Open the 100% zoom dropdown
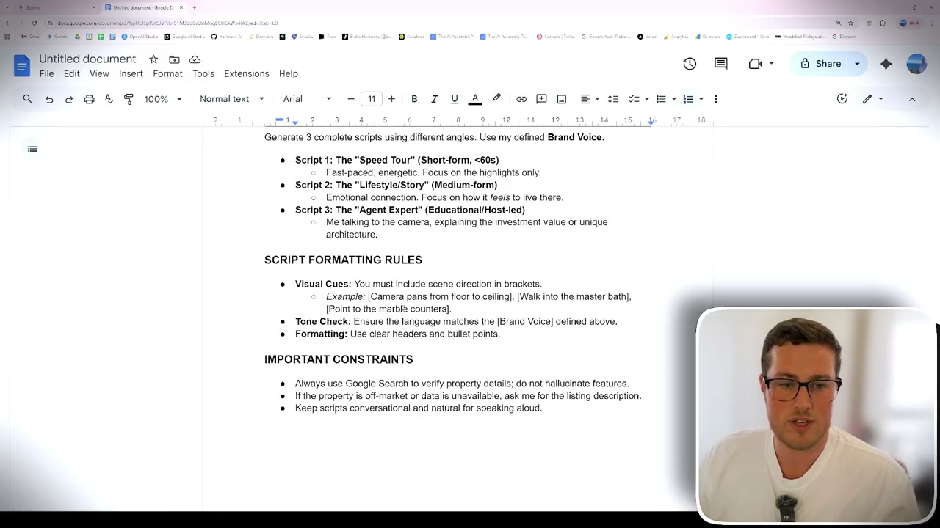This screenshot has height=528, width=940. tap(162, 99)
